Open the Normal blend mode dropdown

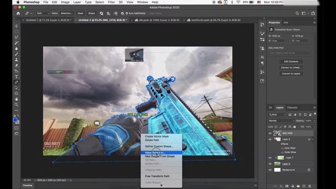pyautogui.click(x=281, y=121)
